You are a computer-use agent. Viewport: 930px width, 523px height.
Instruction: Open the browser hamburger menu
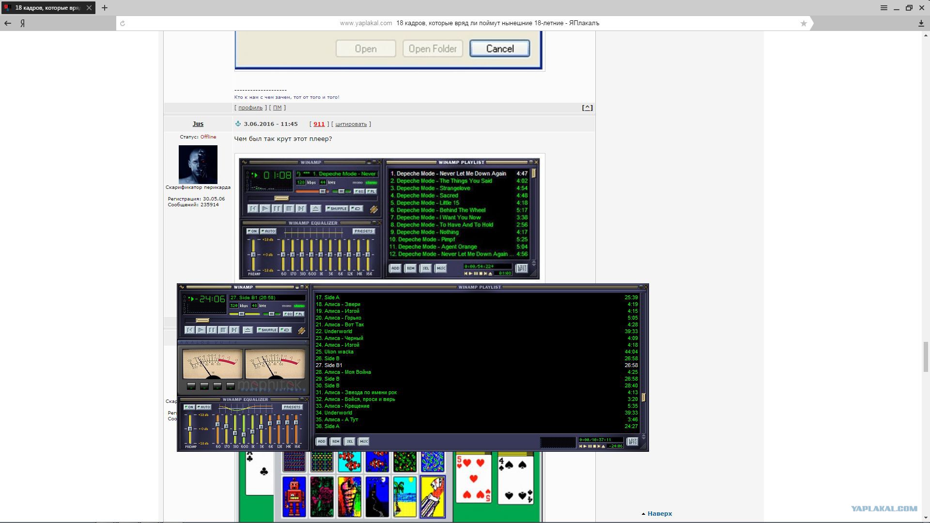[884, 8]
